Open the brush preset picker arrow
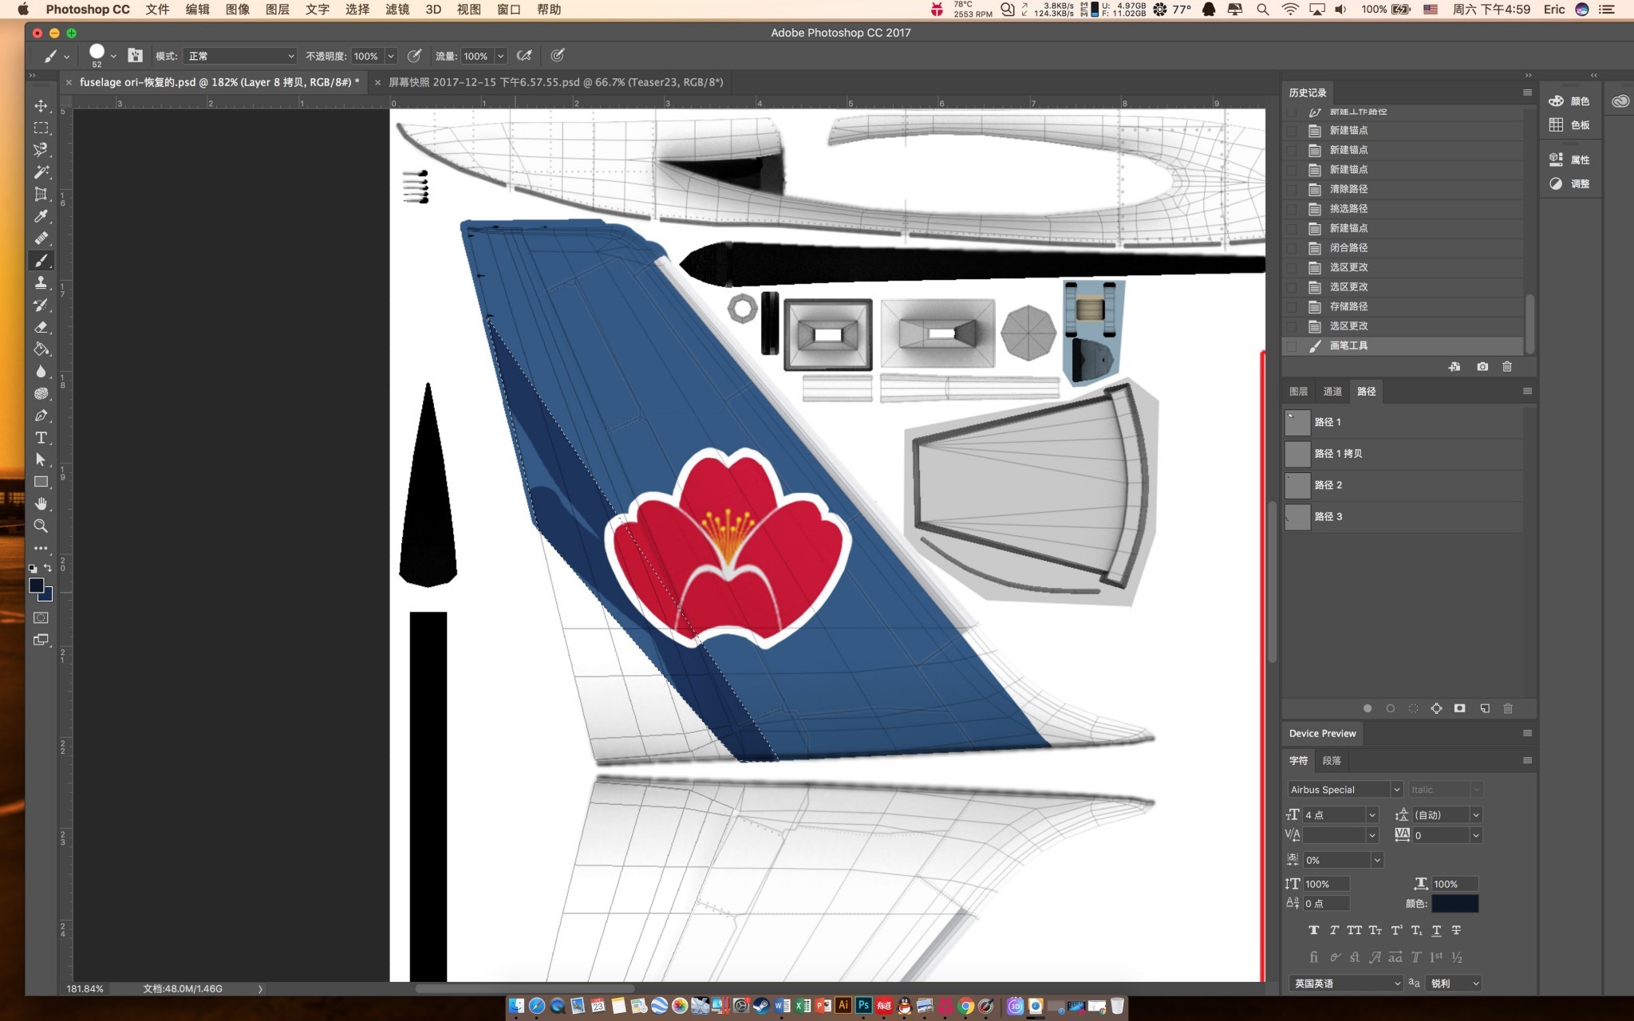Viewport: 1634px width, 1021px height. point(113,56)
